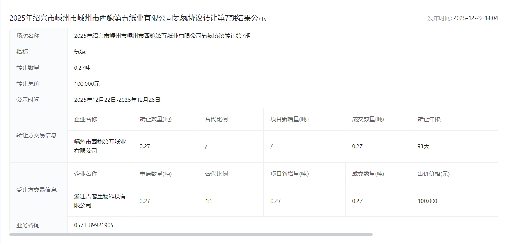The width and height of the screenshot is (505, 244).
Task: Click the 转让年限 column header
Action: tap(429, 119)
